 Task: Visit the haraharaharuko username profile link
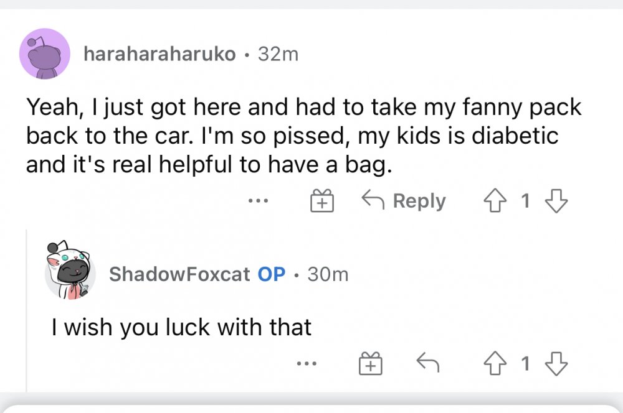pyautogui.click(x=159, y=55)
